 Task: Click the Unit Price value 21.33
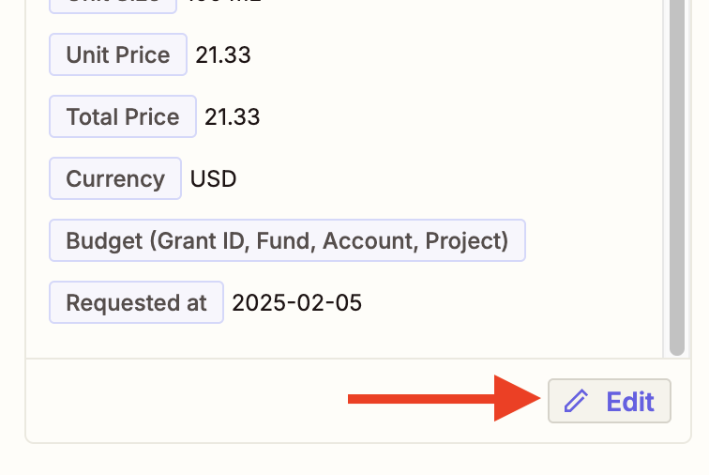(223, 54)
